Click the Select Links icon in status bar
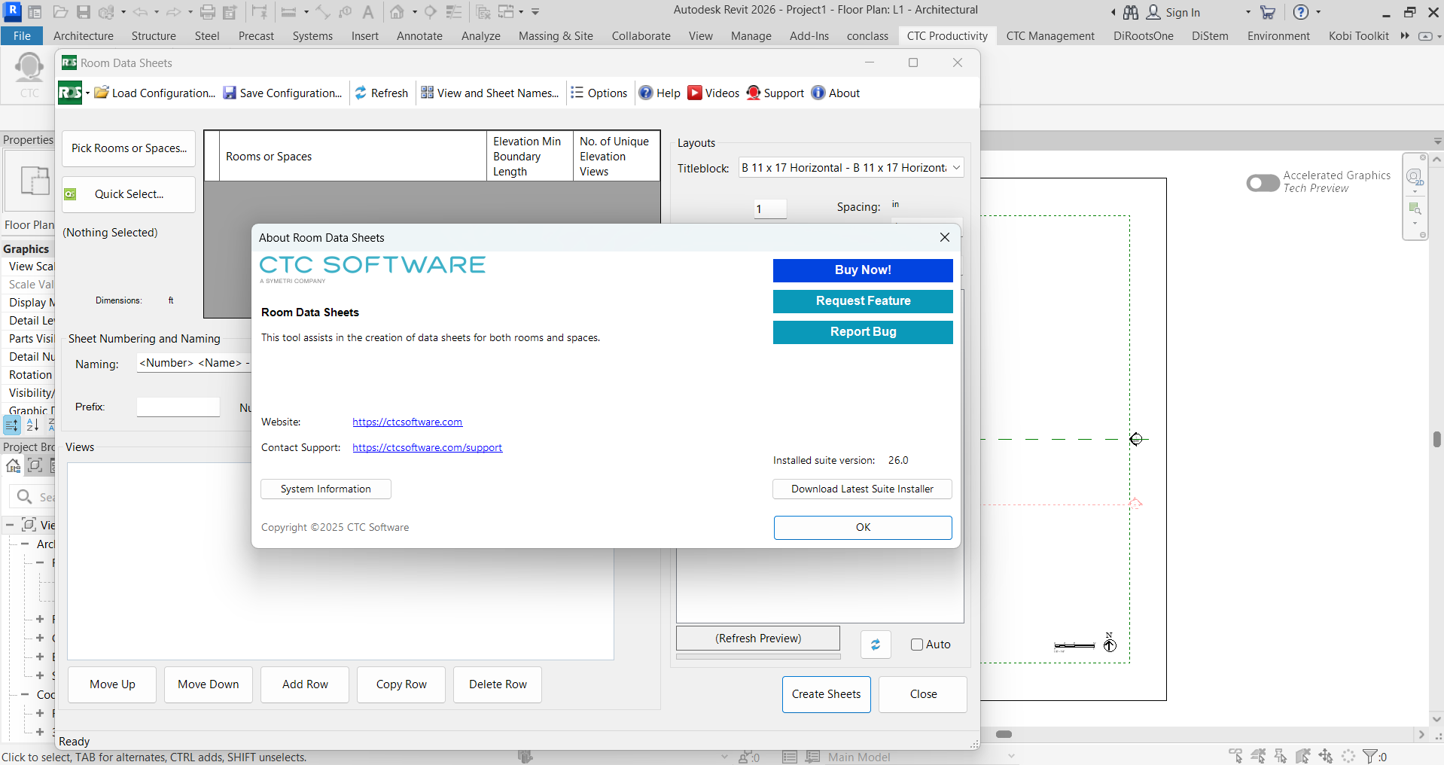Image resolution: width=1444 pixels, height=765 pixels. (x=1235, y=756)
